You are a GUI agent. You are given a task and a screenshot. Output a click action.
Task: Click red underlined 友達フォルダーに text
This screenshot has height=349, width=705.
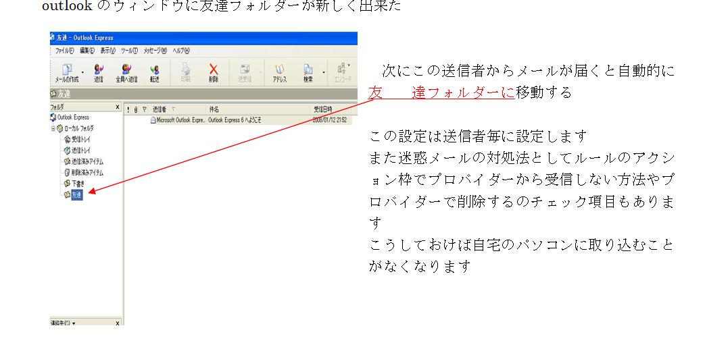[x=441, y=92]
